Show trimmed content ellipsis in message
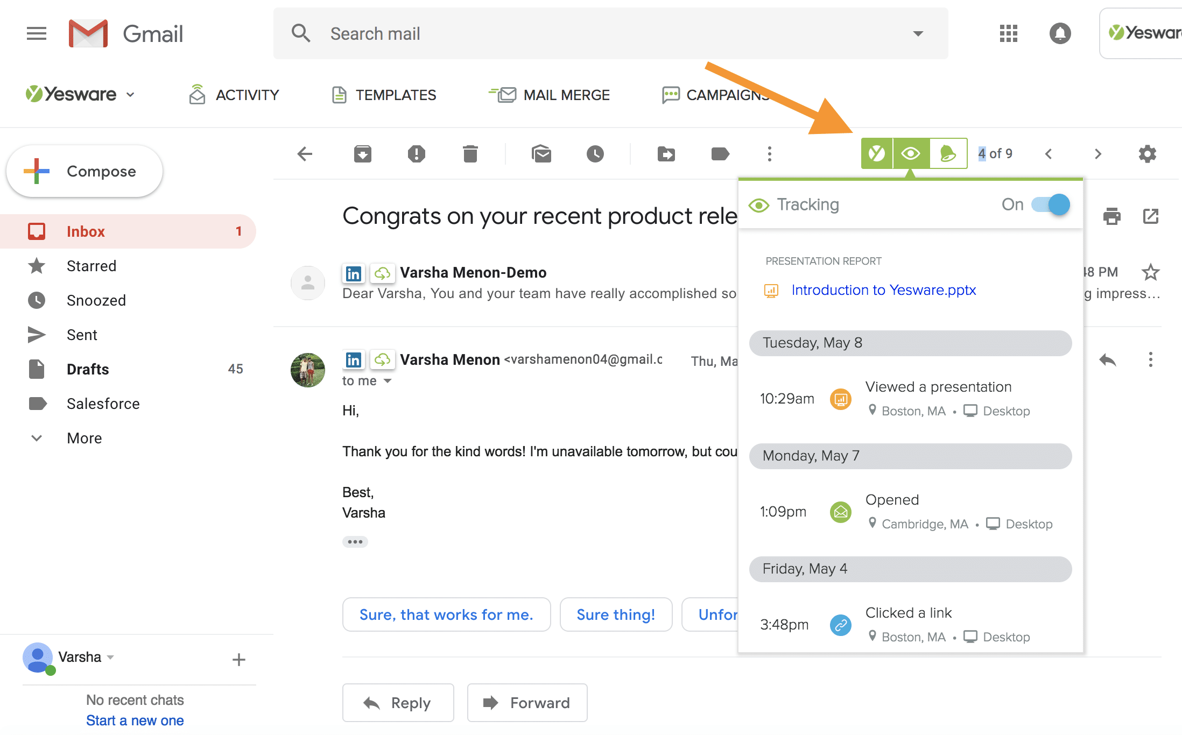The height and width of the screenshot is (735, 1182). pos(355,541)
